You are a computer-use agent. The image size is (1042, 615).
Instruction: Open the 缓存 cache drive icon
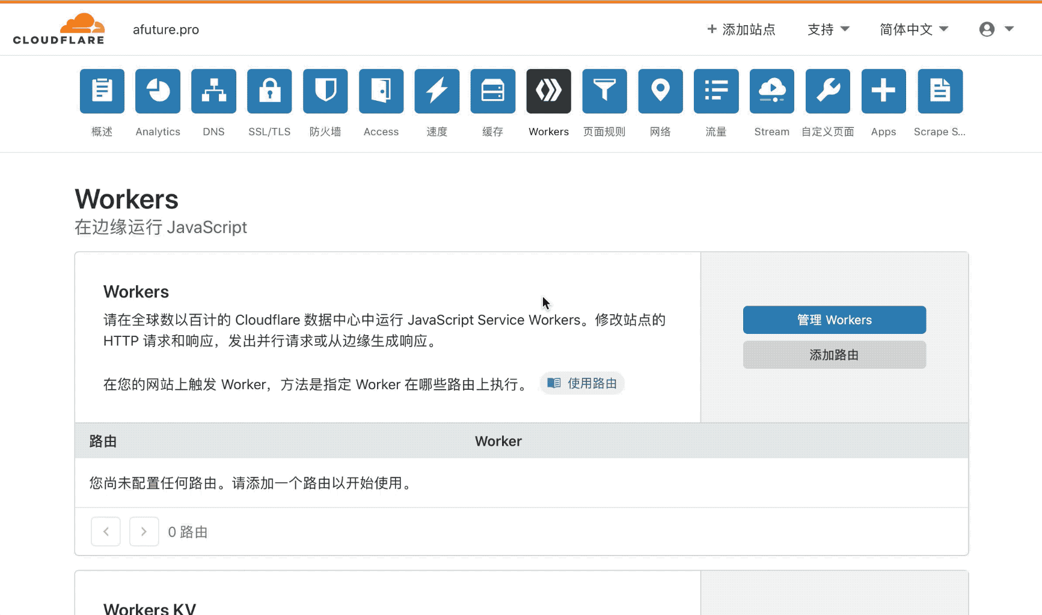tap(493, 91)
